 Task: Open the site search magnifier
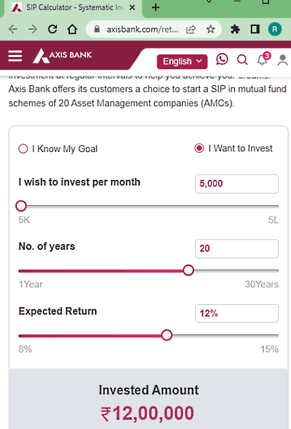point(242,60)
